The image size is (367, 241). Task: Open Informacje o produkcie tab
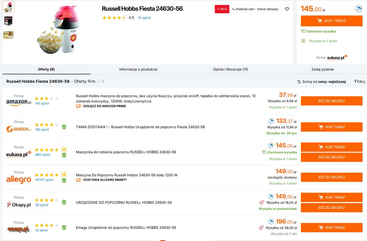click(x=138, y=69)
